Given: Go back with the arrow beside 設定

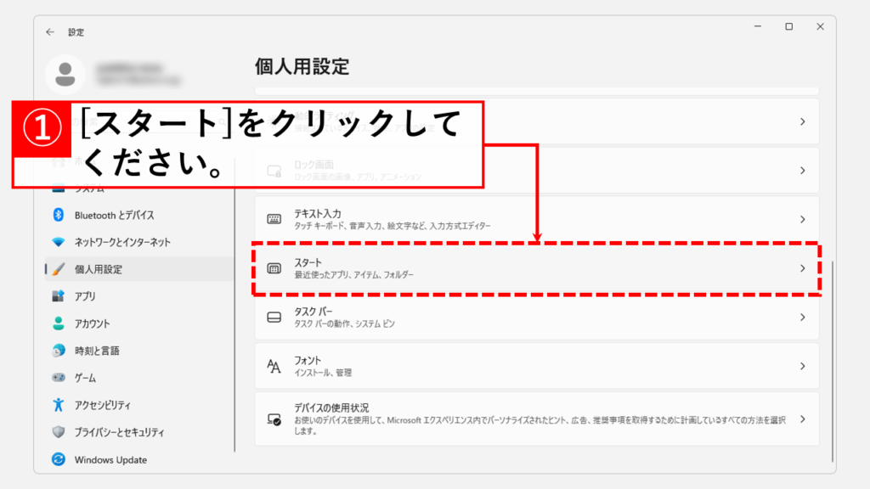Looking at the screenshot, I should (x=50, y=32).
